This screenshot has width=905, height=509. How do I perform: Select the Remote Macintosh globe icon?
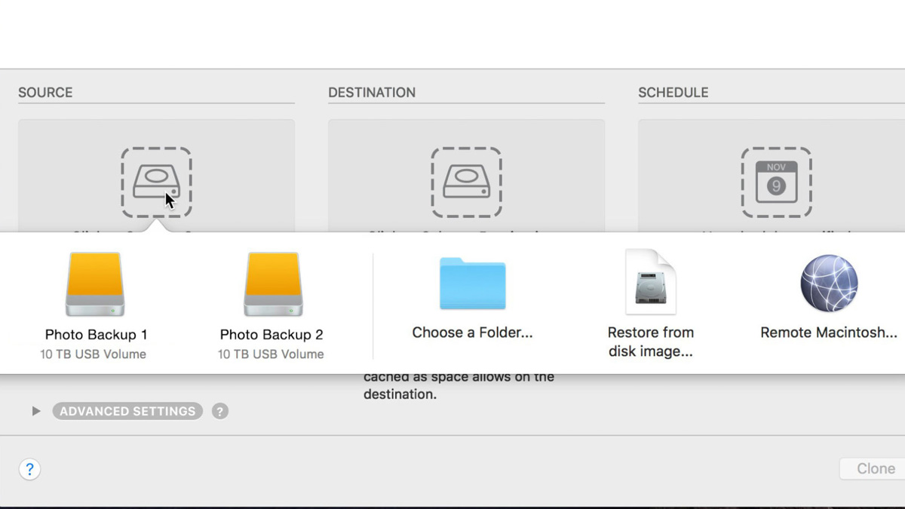point(828,283)
